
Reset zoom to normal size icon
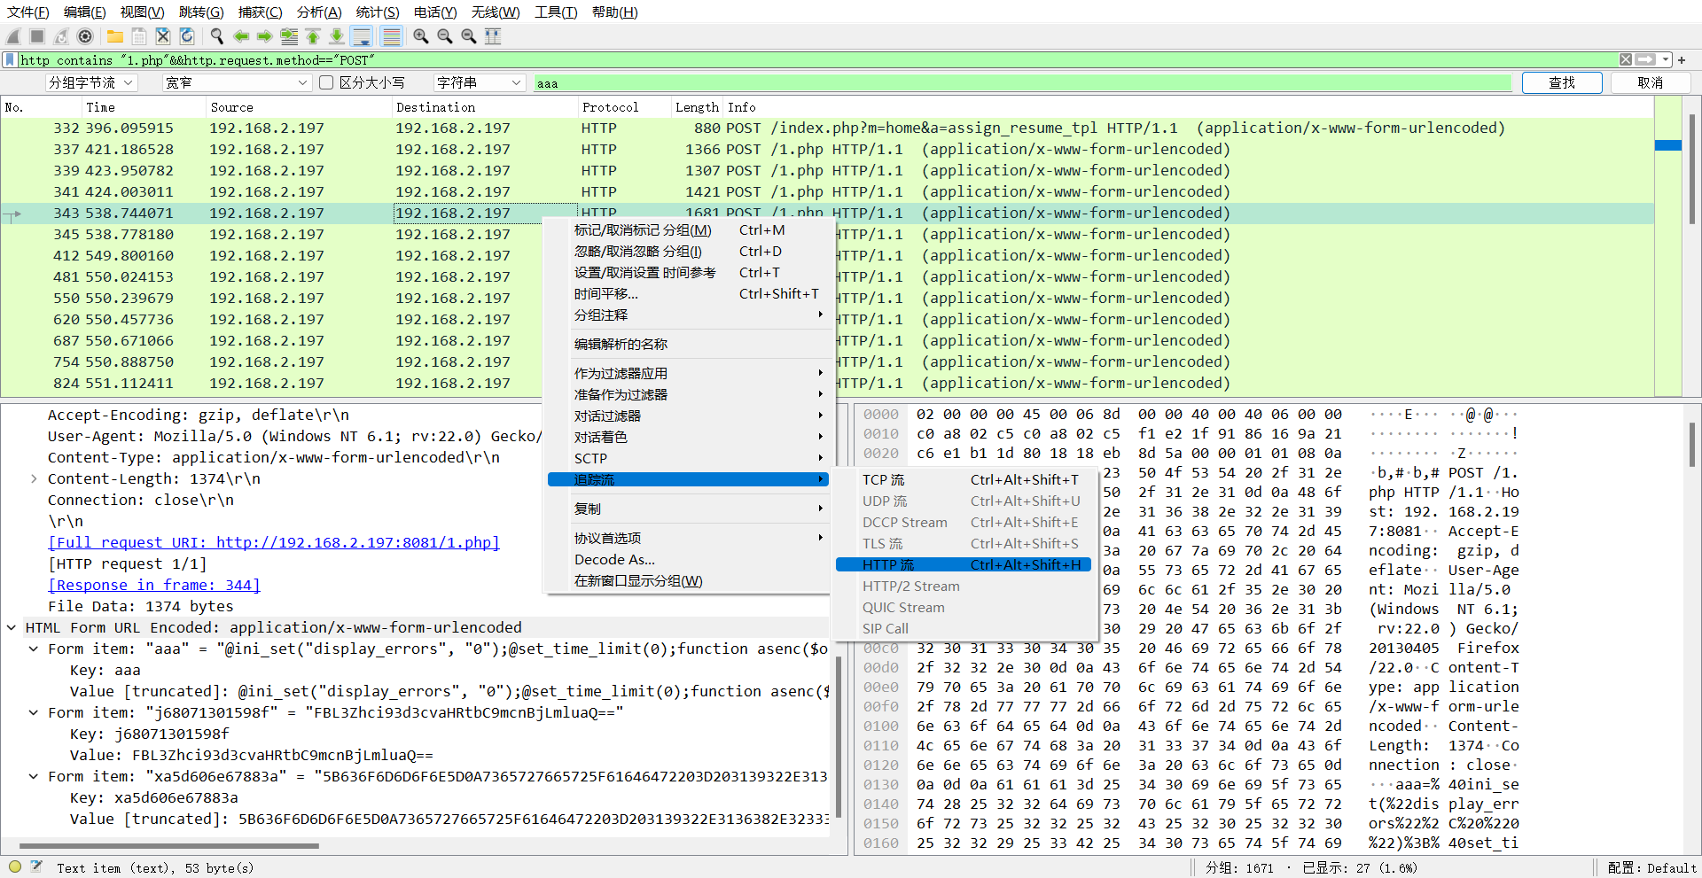[469, 36]
